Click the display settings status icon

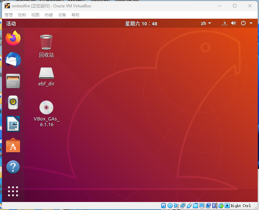[x=202, y=206]
